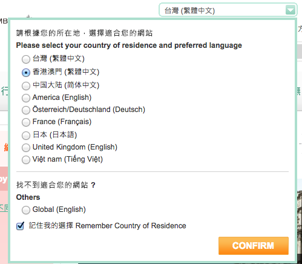Select the America (English) radio button

pos(26,98)
